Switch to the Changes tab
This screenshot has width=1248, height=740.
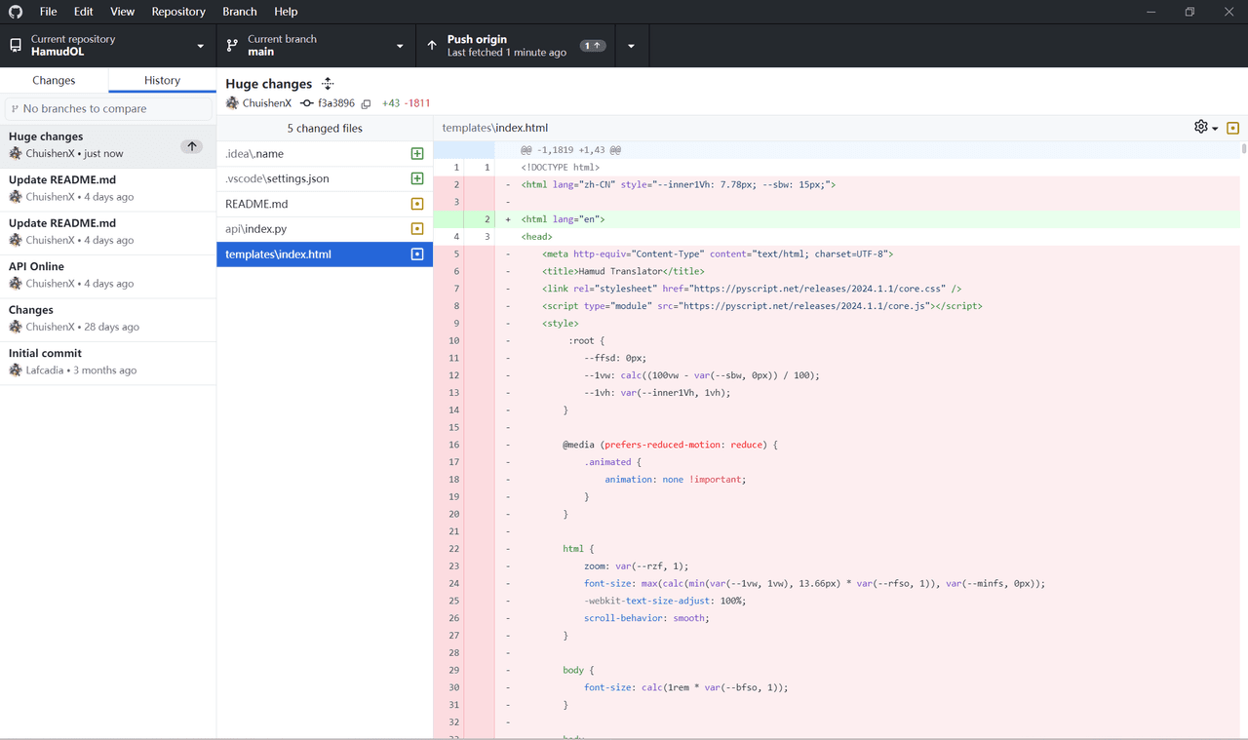point(54,81)
